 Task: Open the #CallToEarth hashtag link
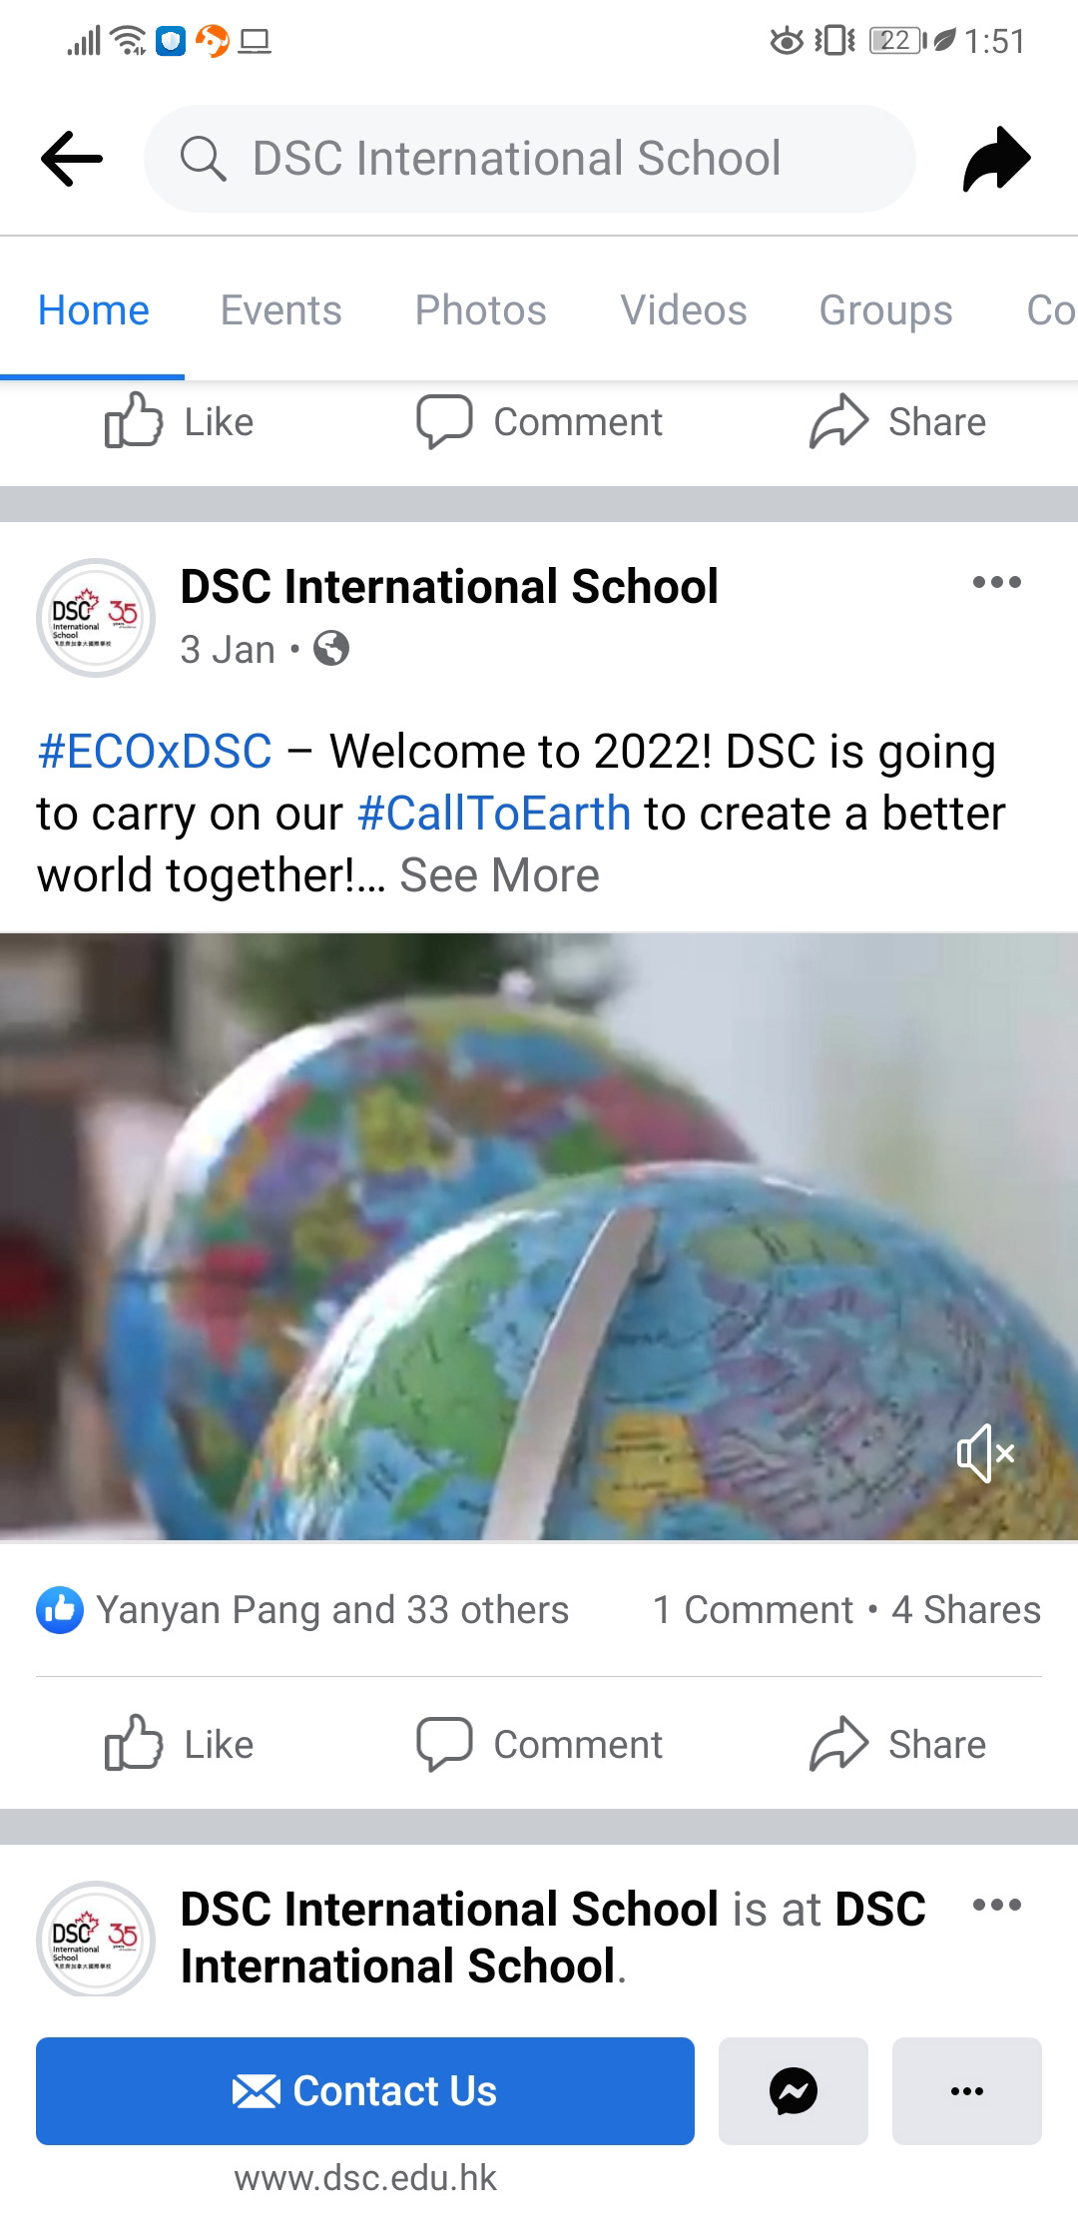click(494, 814)
